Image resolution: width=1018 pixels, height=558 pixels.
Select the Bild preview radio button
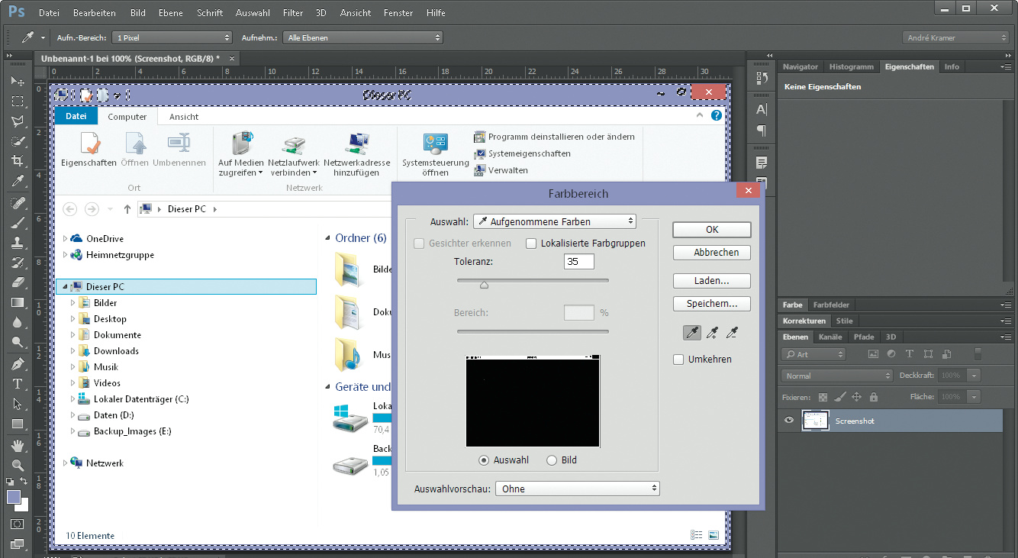click(552, 460)
